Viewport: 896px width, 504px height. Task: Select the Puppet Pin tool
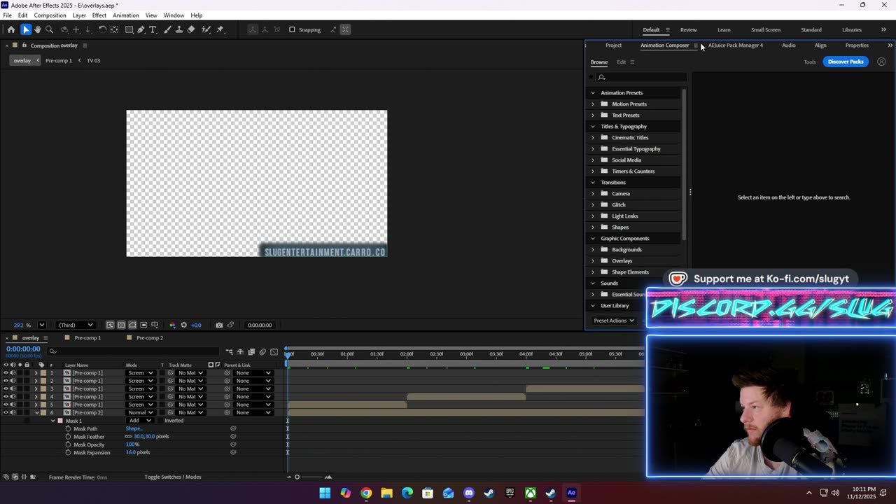pos(220,29)
